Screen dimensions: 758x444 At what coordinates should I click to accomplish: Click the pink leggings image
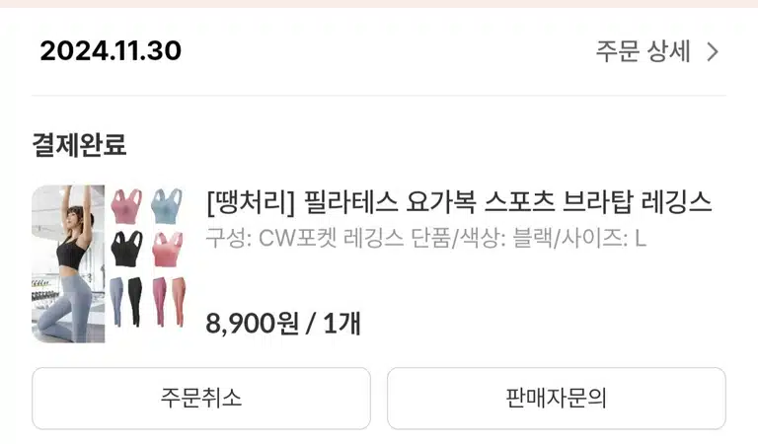coord(160,302)
